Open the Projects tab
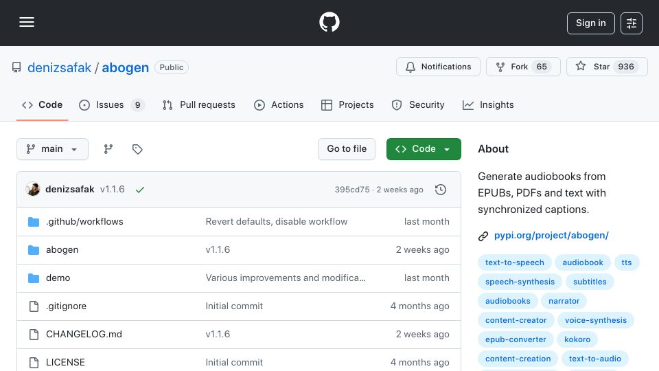This screenshot has width=659, height=371. click(x=347, y=104)
